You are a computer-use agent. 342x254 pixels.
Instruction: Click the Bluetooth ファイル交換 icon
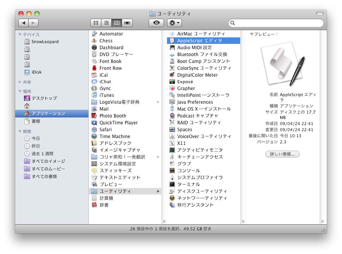pos(172,54)
